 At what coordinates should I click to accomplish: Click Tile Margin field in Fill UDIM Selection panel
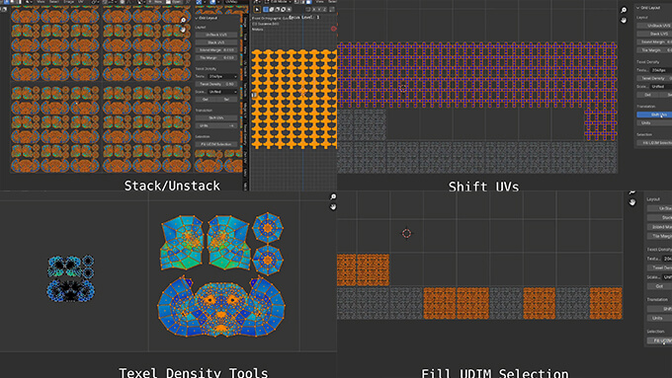(x=659, y=236)
